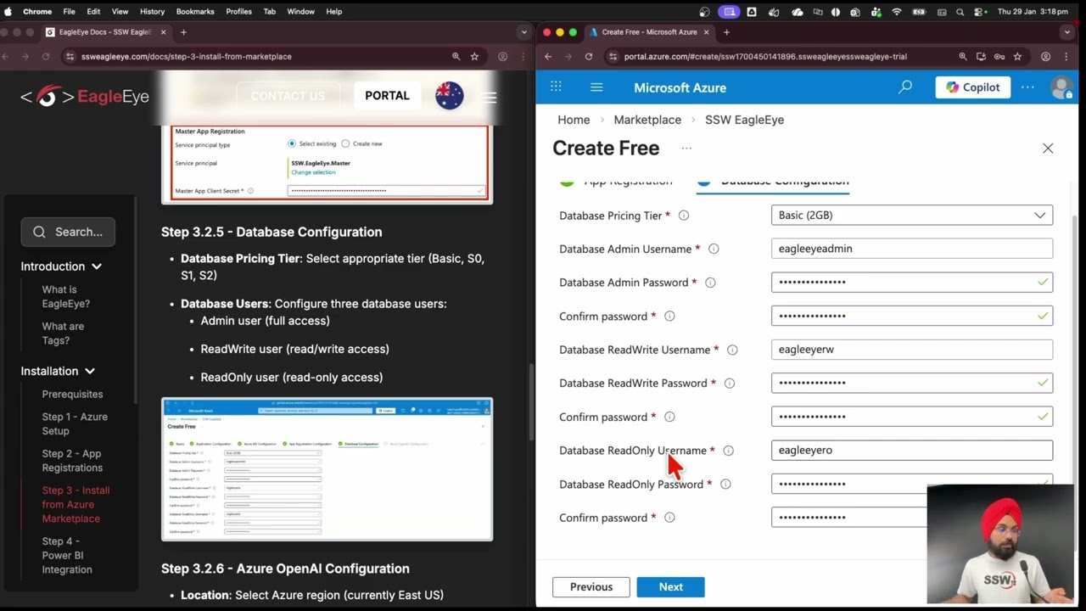Open the Profiles menu in macOS menu bar
1086x611 pixels.
tap(238, 11)
